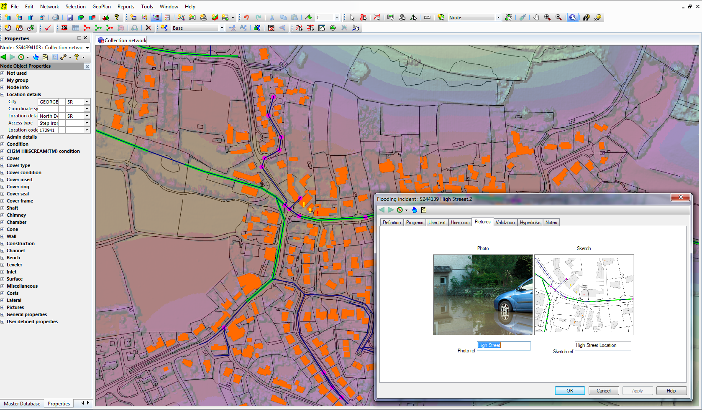This screenshot has height=410, width=702.
Task: Open the City flag dropdown arrow
Action: [x=87, y=102]
